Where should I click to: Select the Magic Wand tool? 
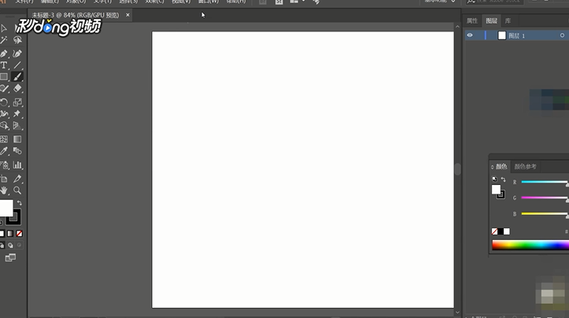coord(4,40)
